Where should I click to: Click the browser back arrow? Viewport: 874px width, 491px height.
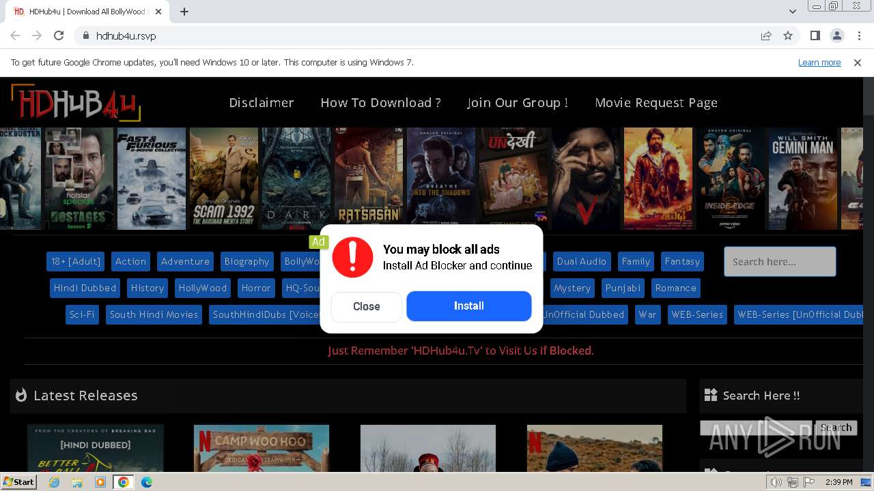pyautogui.click(x=15, y=35)
